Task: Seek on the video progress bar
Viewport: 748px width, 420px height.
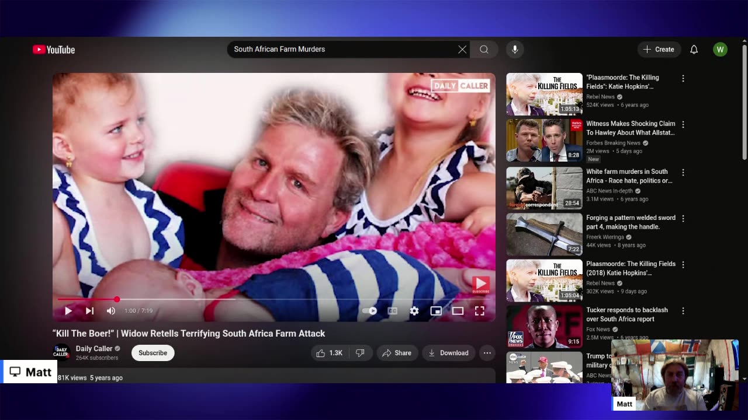Action: (273, 299)
